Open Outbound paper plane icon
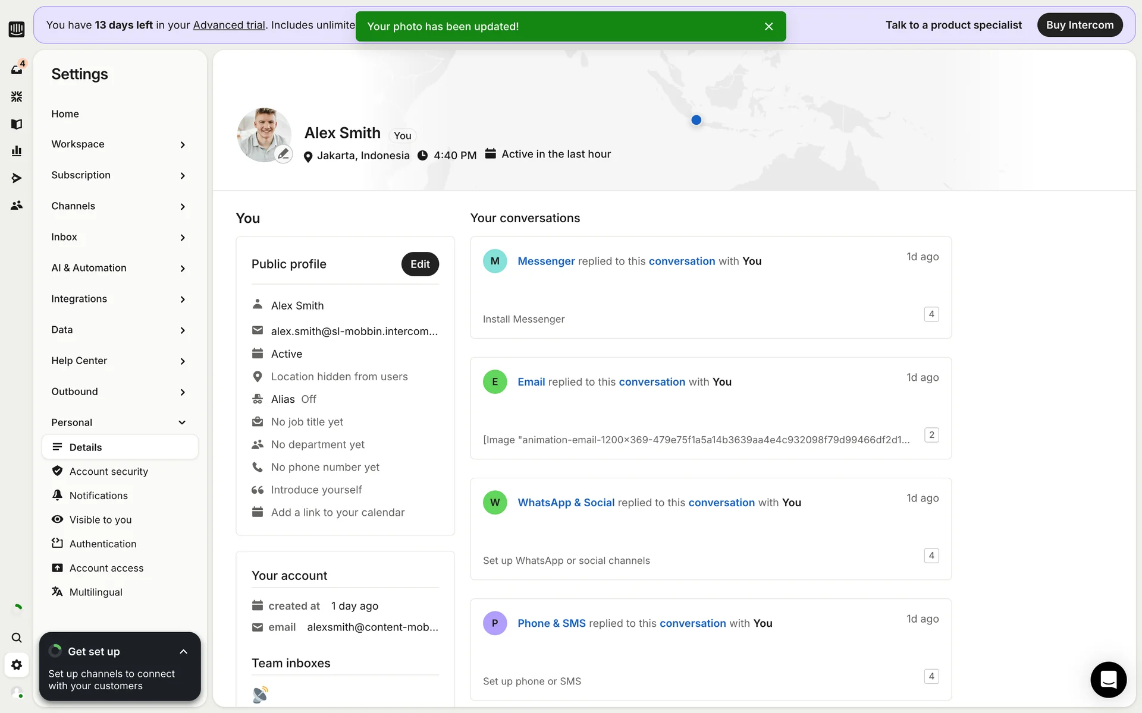Image resolution: width=1142 pixels, height=713 pixels. click(x=17, y=178)
